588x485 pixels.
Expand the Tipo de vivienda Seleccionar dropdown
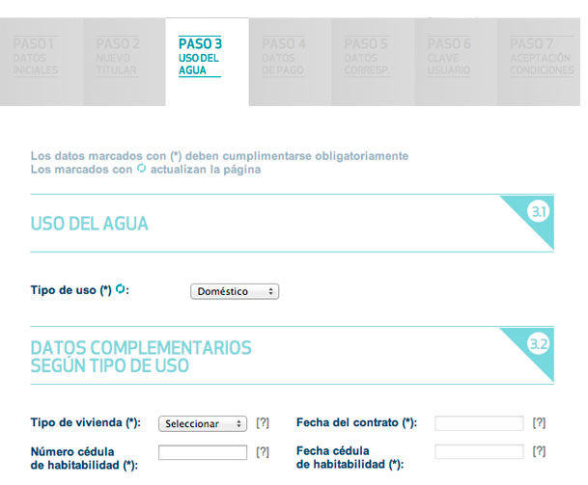pos(203,423)
